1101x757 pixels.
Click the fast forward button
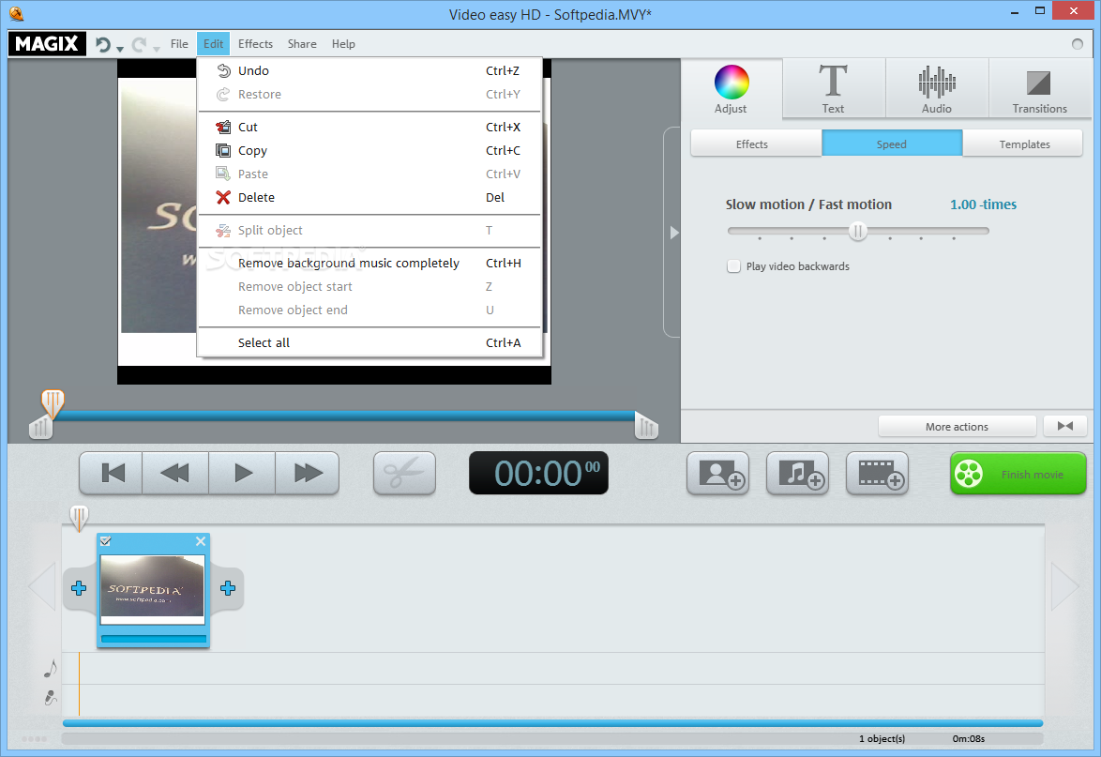click(308, 474)
